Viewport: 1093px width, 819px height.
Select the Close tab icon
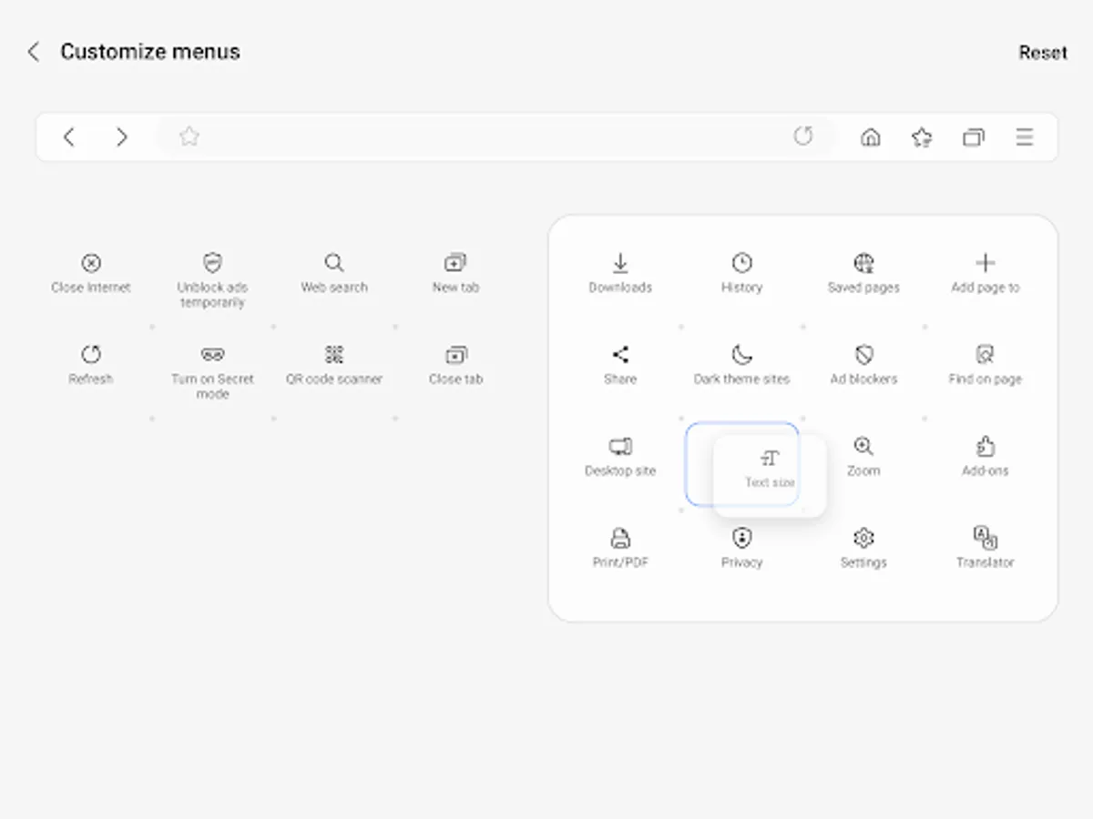point(455,354)
